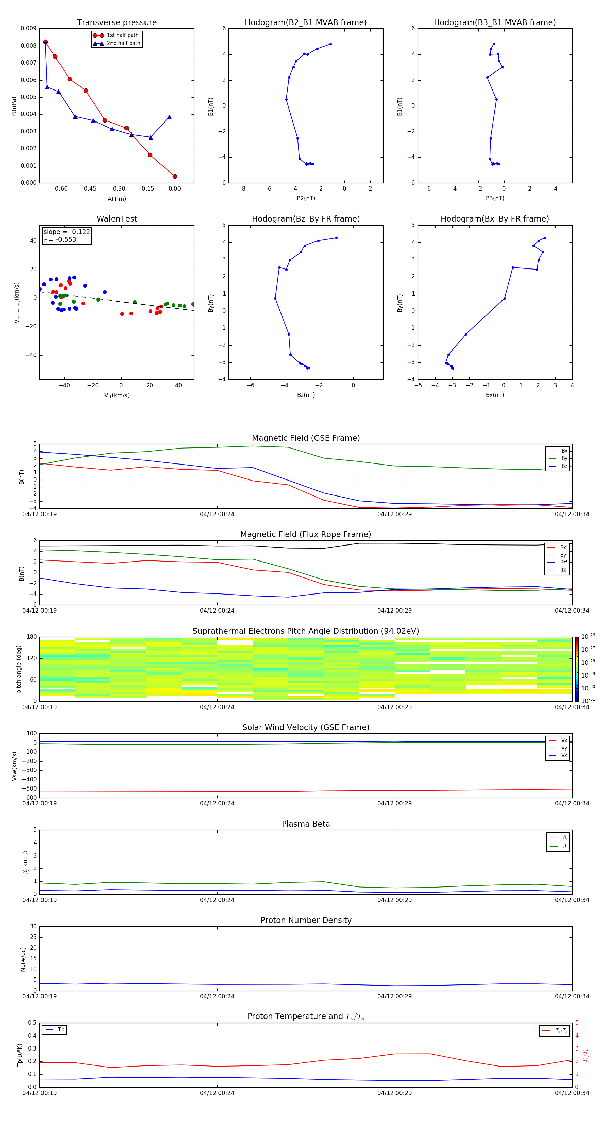Click the 'Tp(10⁶K)' y-axis label
The width and height of the screenshot is (612, 1123).
20,1055
